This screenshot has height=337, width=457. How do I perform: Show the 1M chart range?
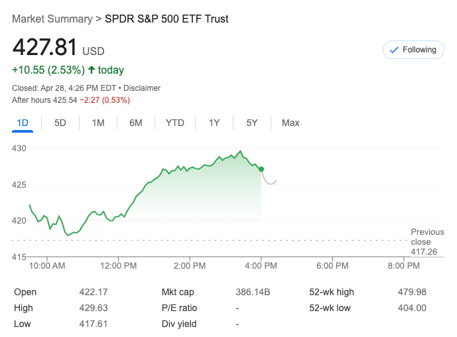tap(98, 123)
